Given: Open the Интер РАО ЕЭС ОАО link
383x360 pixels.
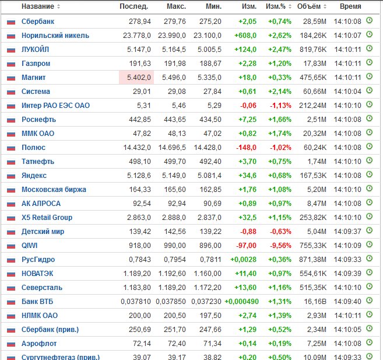Looking at the screenshot, I should [x=56, y=106].
